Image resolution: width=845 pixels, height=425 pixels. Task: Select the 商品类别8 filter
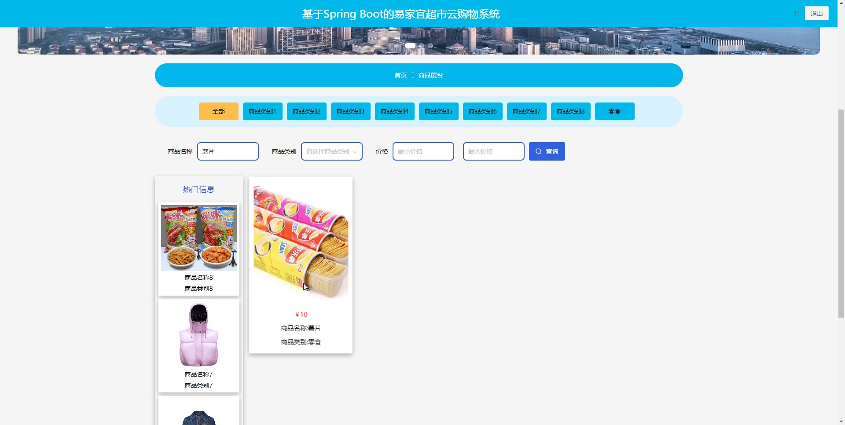[x=571, y=111]
